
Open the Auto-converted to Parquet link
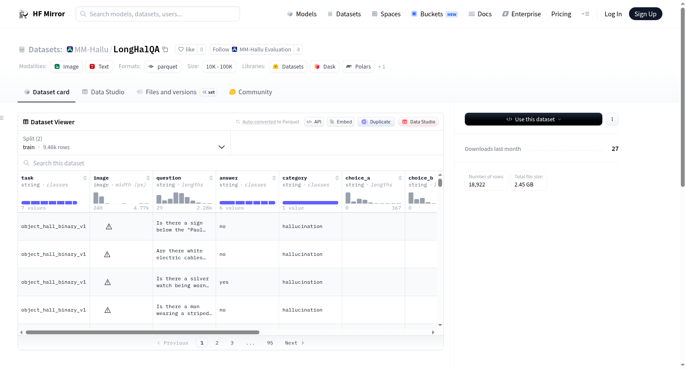259,122
